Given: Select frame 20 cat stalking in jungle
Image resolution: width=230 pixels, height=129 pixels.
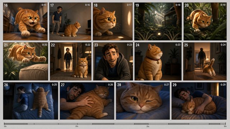Looking at the screenshot, I should (205, 21).
